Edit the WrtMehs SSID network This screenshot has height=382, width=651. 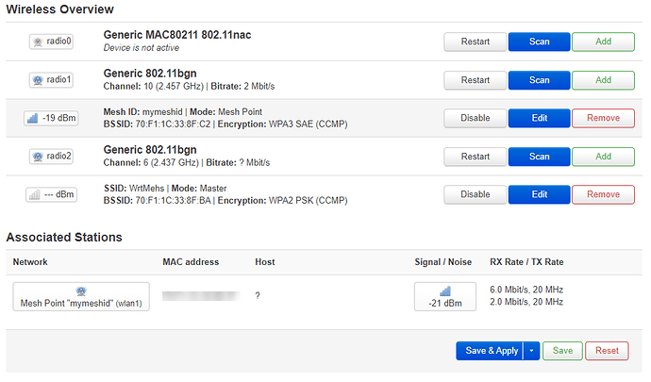point(539,194)
